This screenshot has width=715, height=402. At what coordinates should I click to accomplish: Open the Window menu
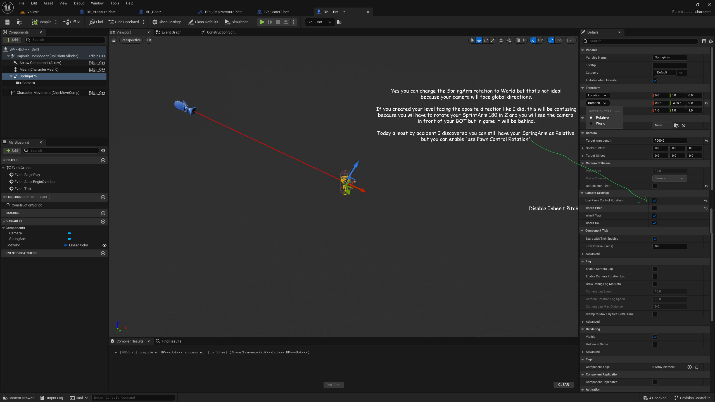97,3
